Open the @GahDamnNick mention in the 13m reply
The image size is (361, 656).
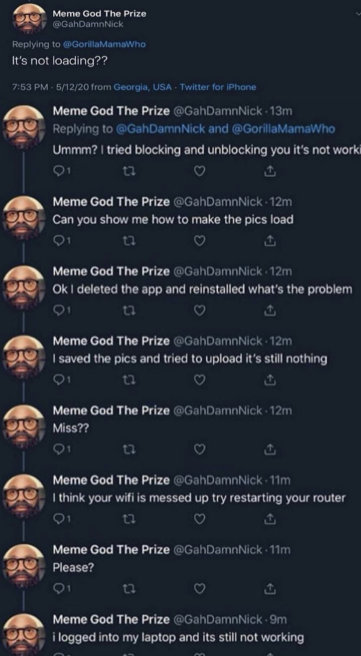click(160, 129)
